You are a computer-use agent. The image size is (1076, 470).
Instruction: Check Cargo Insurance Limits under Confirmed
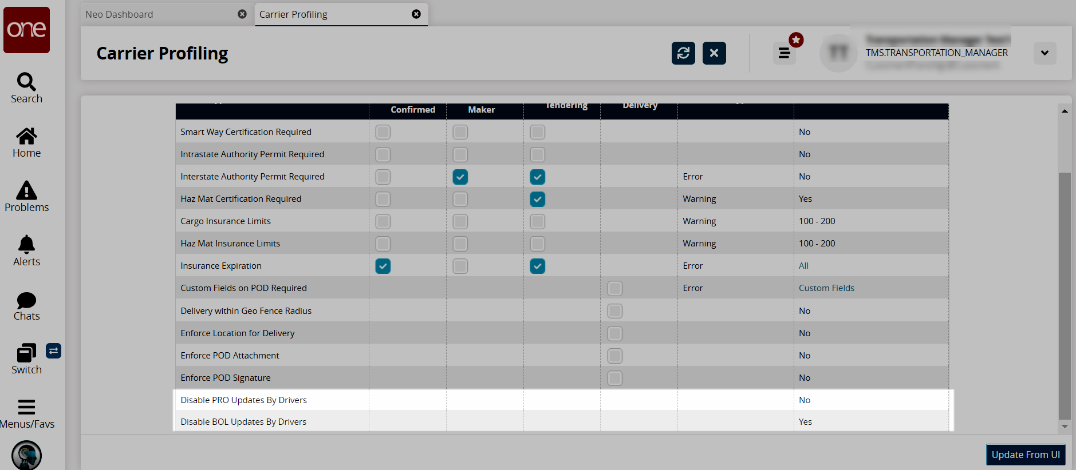pos(383,221)
